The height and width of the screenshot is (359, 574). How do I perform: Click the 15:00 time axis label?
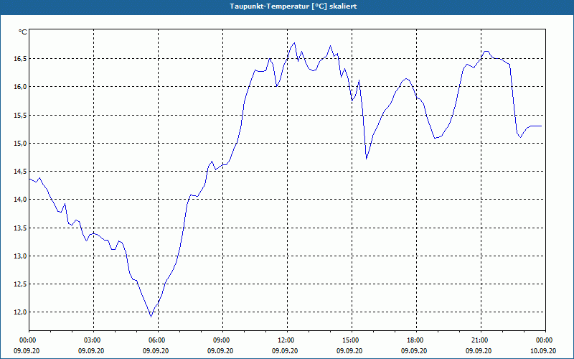(352, 340)
